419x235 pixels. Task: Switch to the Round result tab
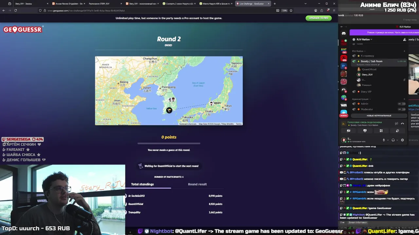click(197, 184)
